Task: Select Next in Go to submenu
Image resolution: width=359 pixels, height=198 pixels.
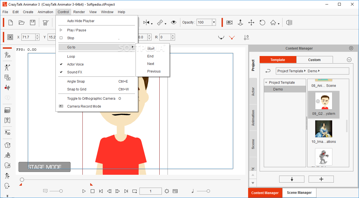Action: [x=153, y=64]
